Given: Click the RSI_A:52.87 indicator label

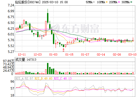Looking at the screenshot, I should [24, 78].
